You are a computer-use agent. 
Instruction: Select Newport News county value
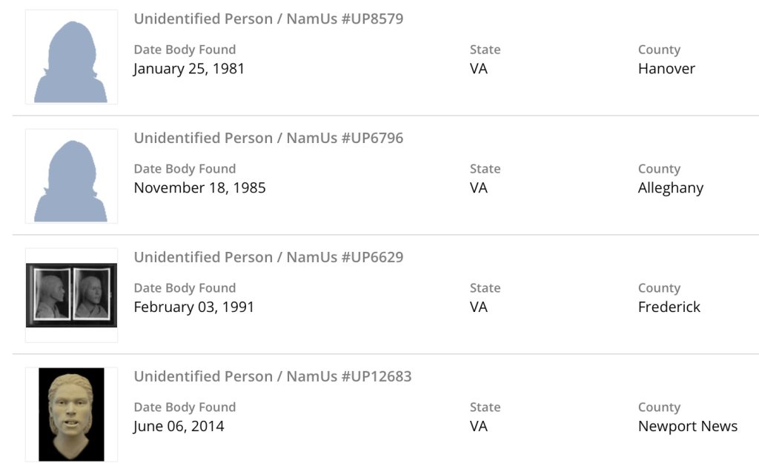click(687, 427)
